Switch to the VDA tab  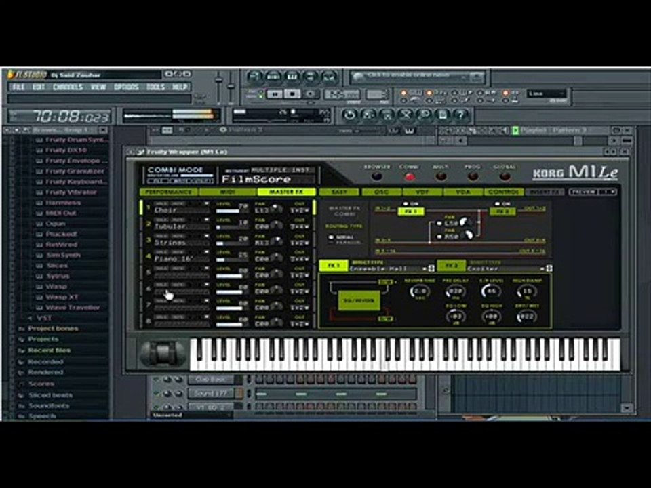463,192
